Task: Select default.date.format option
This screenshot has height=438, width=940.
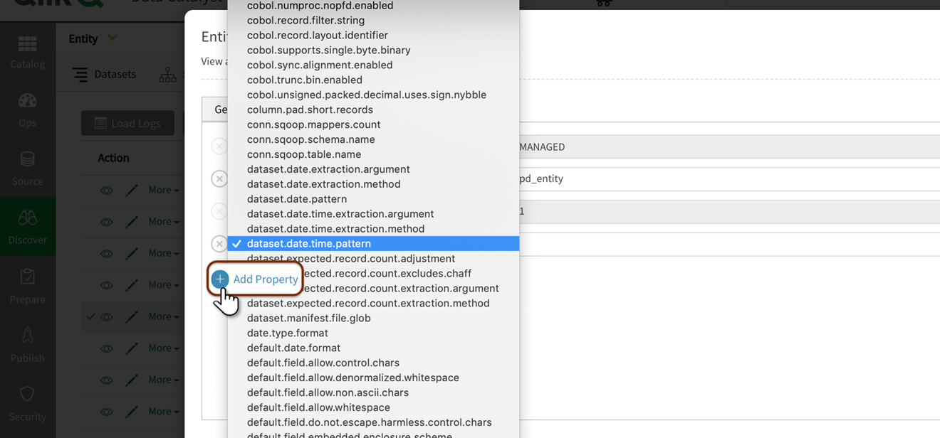Action: pos(293,348)
